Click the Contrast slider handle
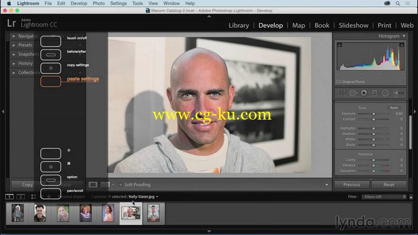Viewport: 418px width, 235px height. [374, 120]
